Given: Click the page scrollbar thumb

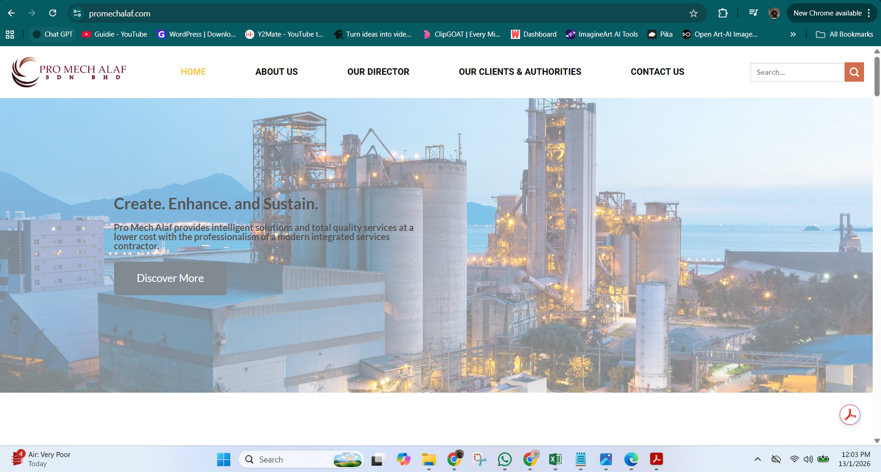Looking at the screenshot, I should click(877, 76).
